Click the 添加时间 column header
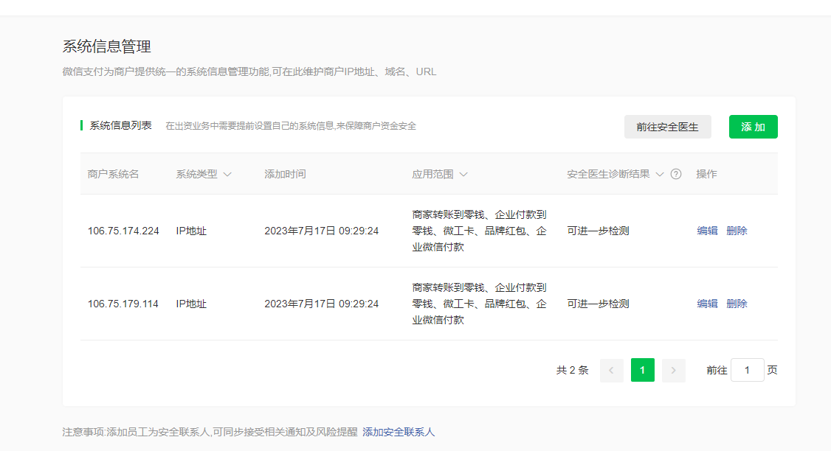This screenshot has width=831, height=451. (x=285, y=175)
